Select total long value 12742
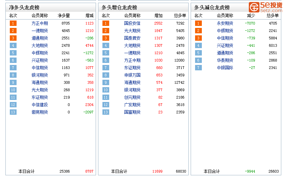The height and width of the screenshot is (177, 285). 180,82
